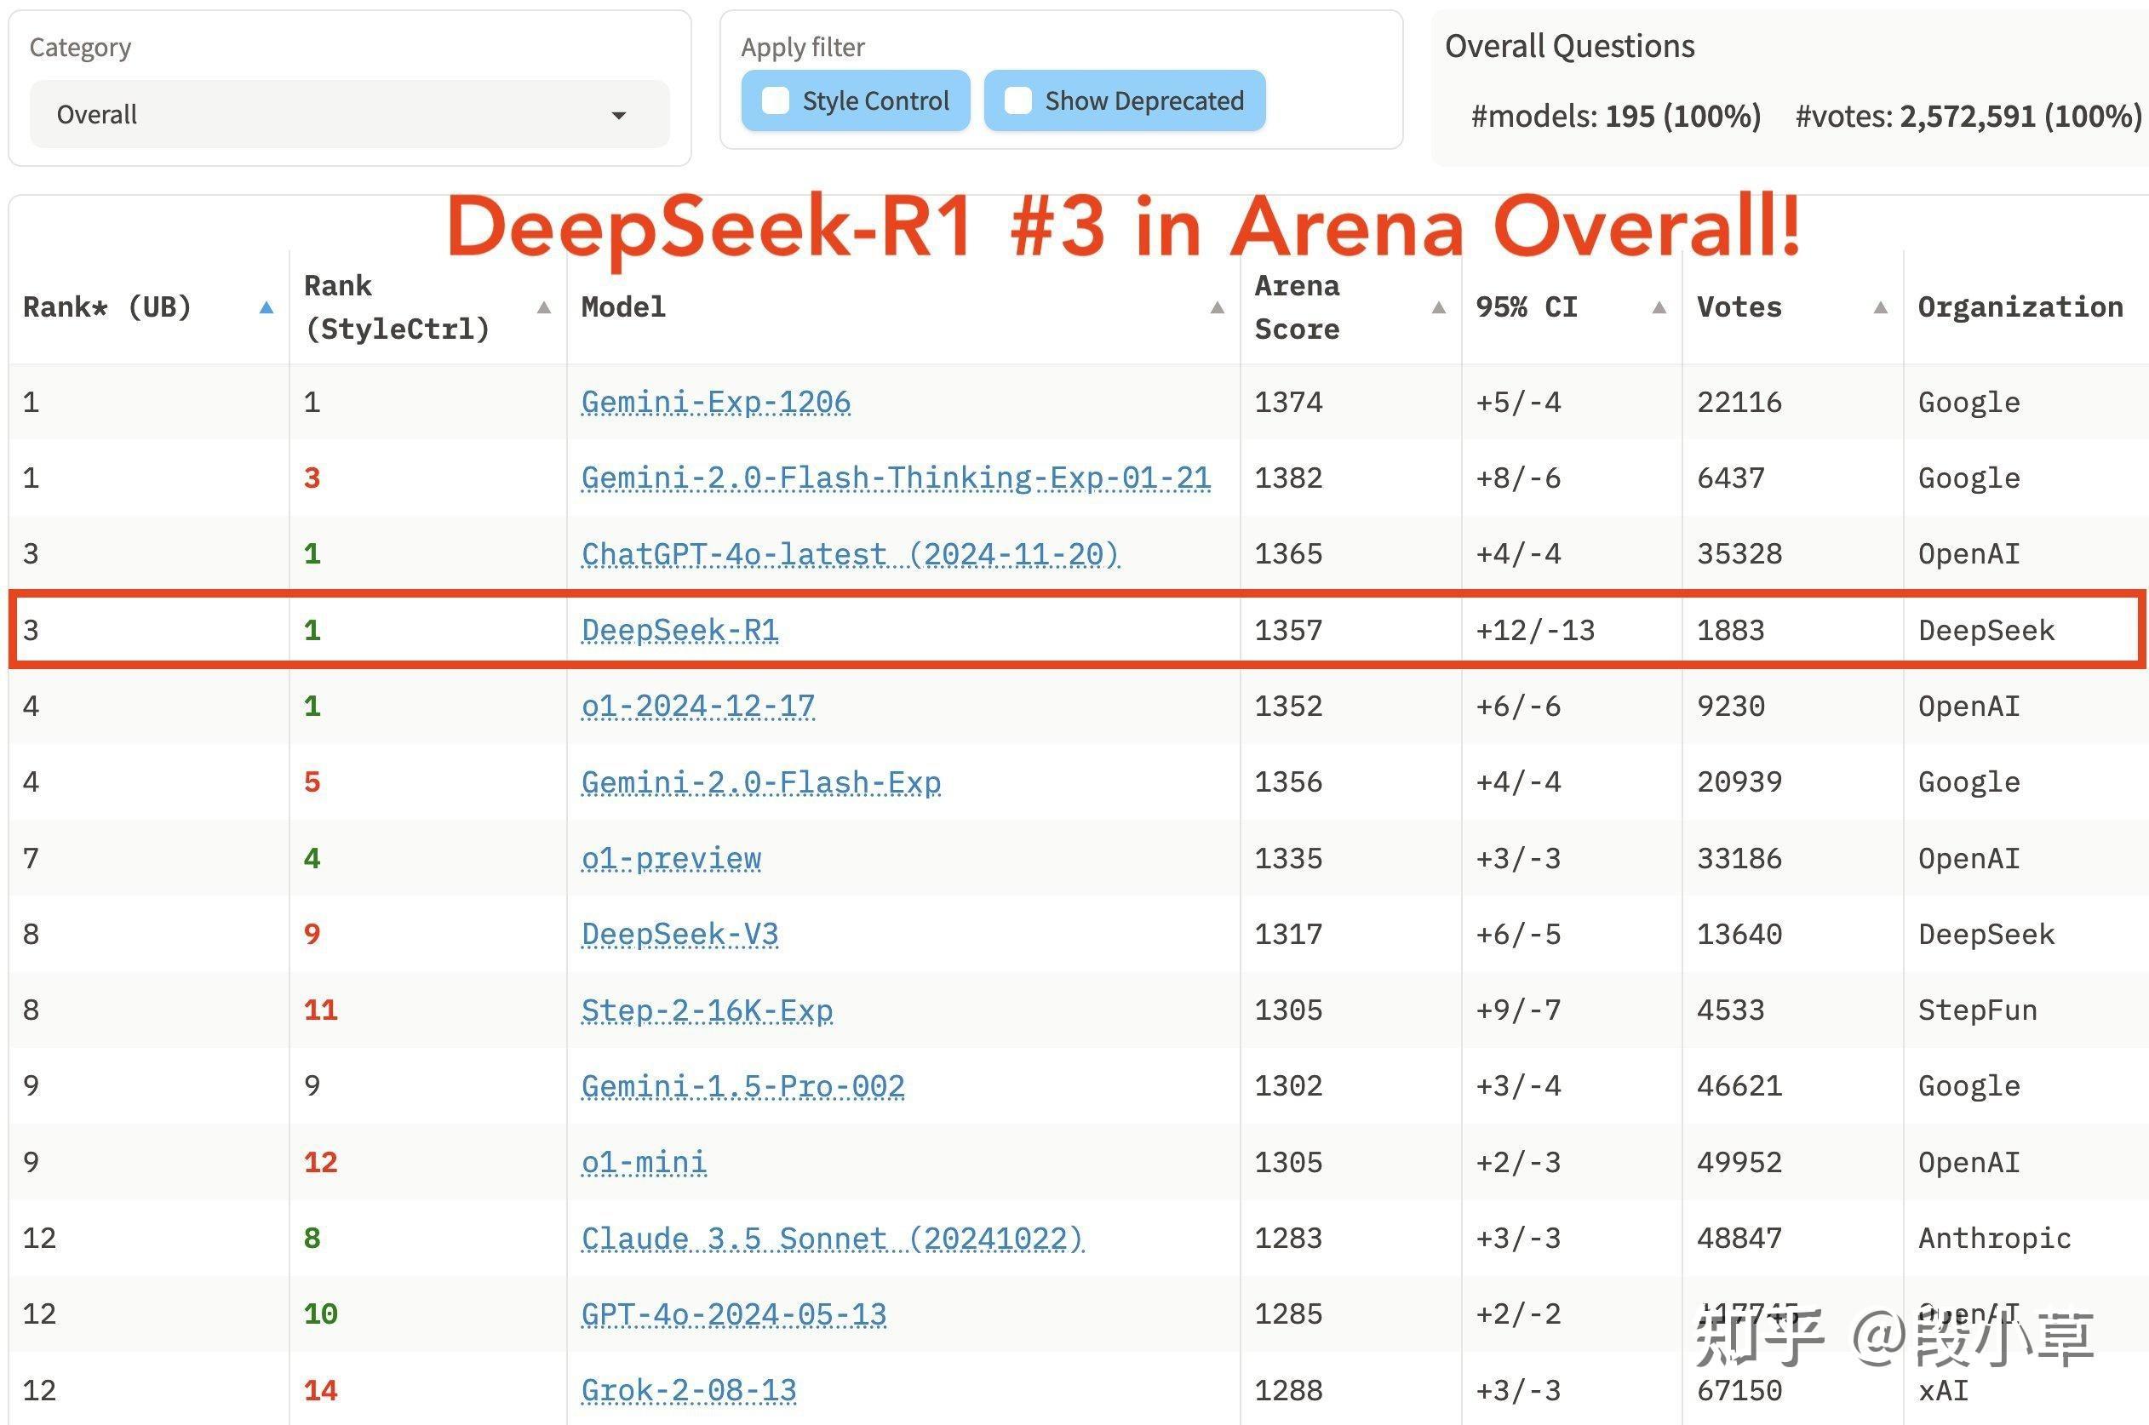
Task: Click the 1382 Arena Score cell
Action: (x=1289, y=478)
